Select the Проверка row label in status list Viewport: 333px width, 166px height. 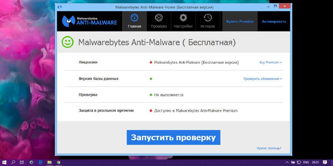click(x=88, y=95)
